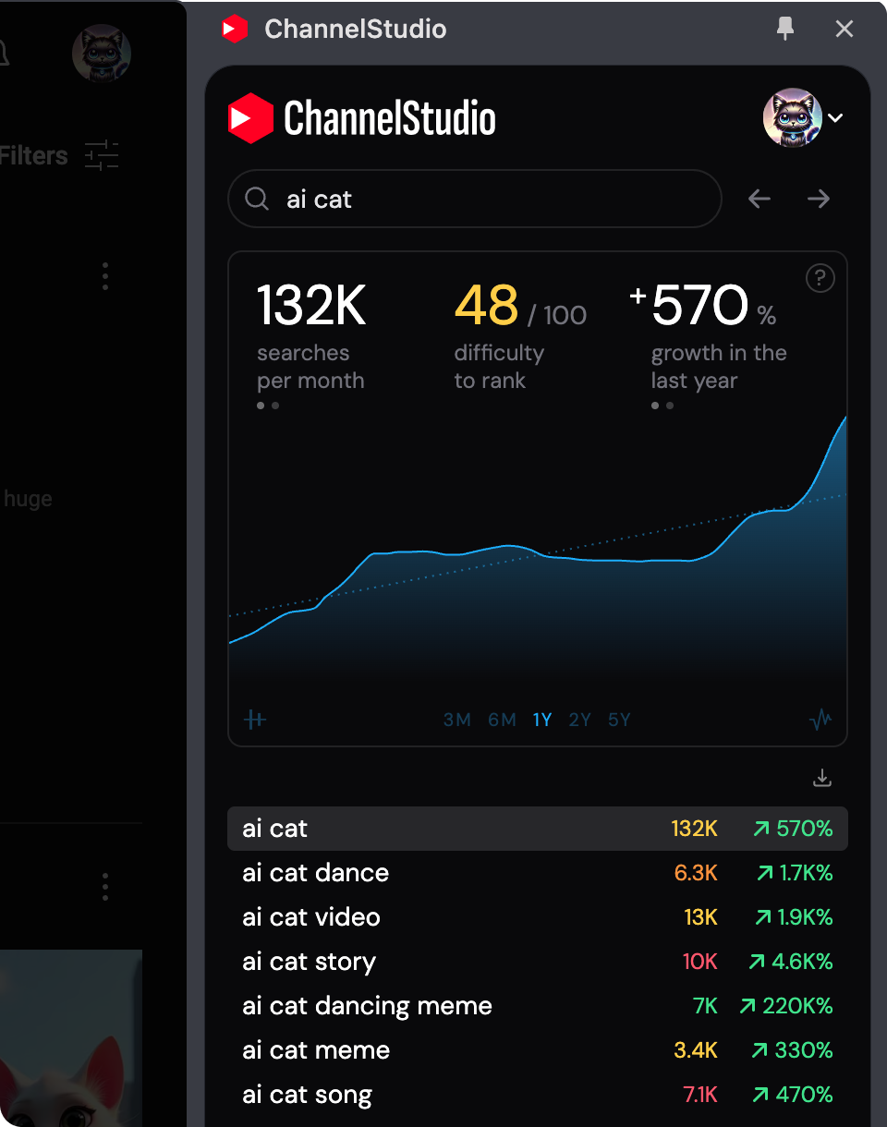The width and height of the screenshot is (887, 1127).
Task: Open the help question mark icon
Action: click(x=820, y=278)
